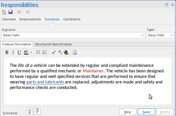Apply bulleted list formatting
This screenshot has height=116, width=176.
[x=38, y=52]
